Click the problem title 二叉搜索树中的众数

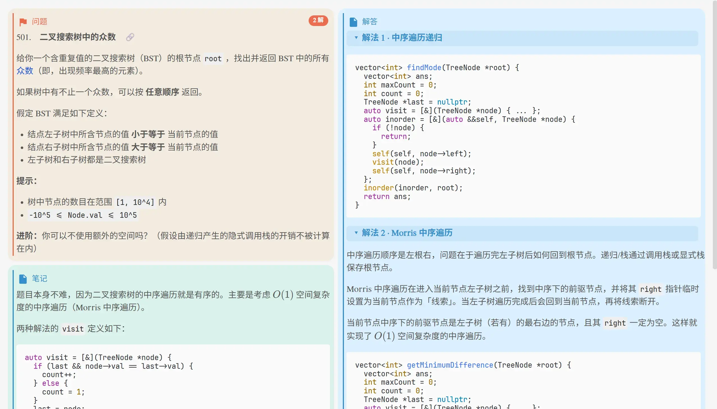click(78, 37)
